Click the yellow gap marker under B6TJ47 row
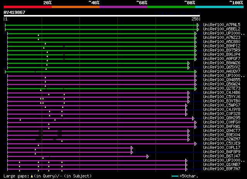 [x=43, y=158]
